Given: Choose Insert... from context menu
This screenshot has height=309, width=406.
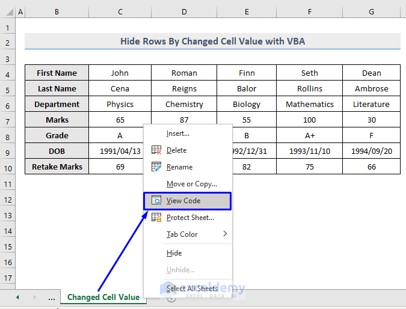Looking at the screenshot, I should coord(177,133).
